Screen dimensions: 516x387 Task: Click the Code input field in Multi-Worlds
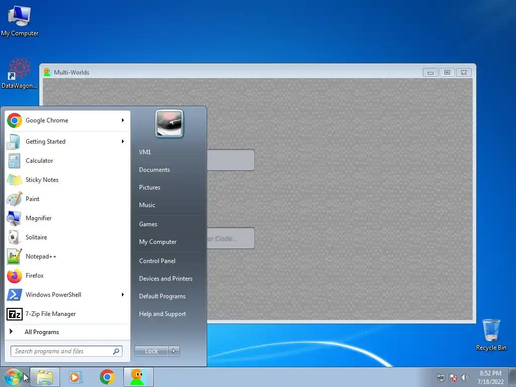(x=231, y=238)
